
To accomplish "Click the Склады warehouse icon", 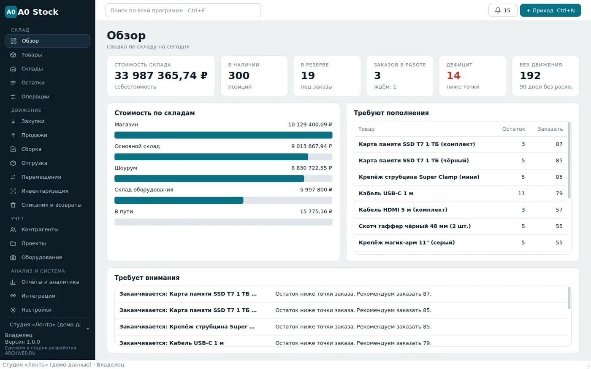I will (13, 69).
